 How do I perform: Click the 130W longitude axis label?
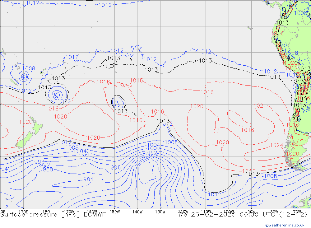pyautogui.click(x=160, y=211)
